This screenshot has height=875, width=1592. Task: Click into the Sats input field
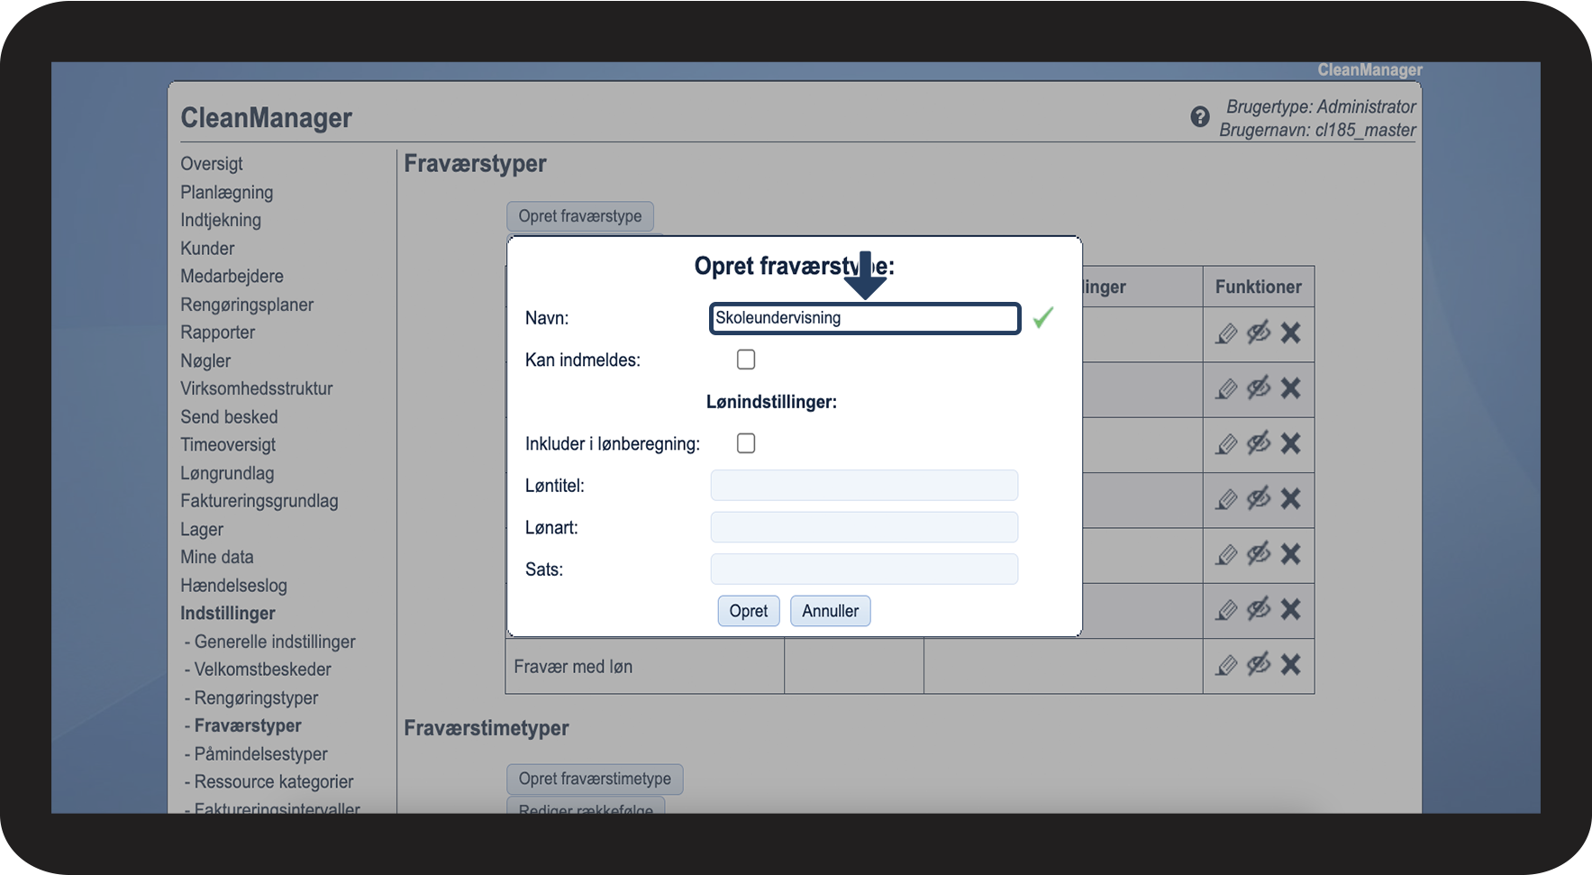pos(864,570)
